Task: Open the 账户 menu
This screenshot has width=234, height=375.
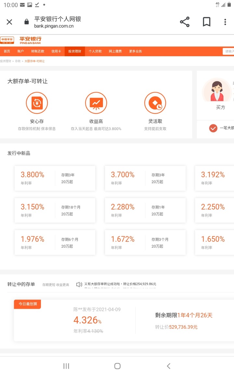Action: [x=20, y=51]
